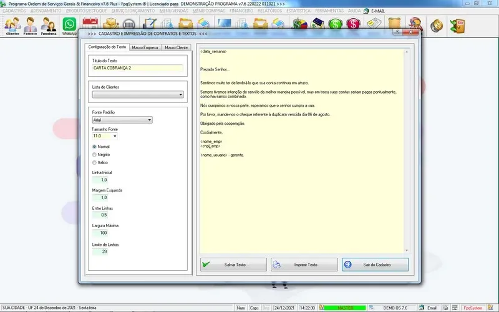Click the green Exit door icon

coord(460,26)
